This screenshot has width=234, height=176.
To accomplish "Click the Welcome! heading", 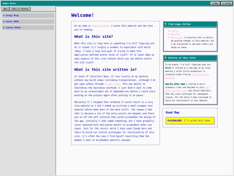I will pos(82,15).
